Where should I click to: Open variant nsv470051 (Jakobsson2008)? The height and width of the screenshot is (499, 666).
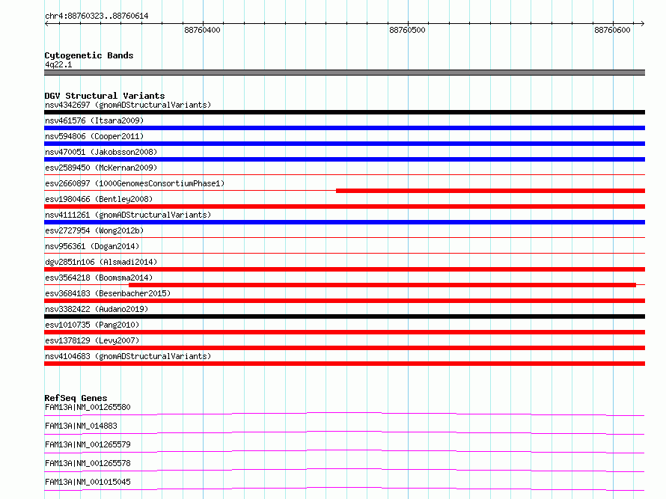(x=101, y=152)
